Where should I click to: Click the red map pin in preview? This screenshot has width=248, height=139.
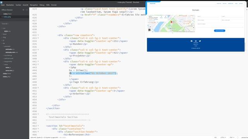pyautogui.click(x=171, y=22)
